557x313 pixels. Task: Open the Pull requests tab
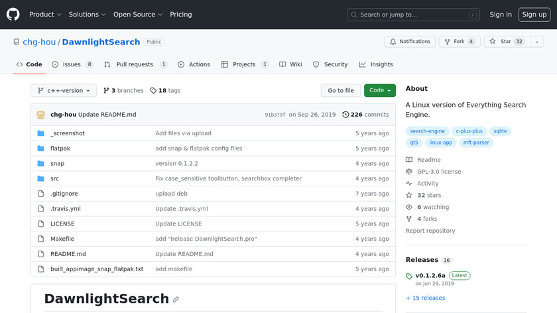tap(136, 64)
